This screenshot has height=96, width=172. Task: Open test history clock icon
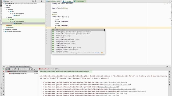pos(29,69)
